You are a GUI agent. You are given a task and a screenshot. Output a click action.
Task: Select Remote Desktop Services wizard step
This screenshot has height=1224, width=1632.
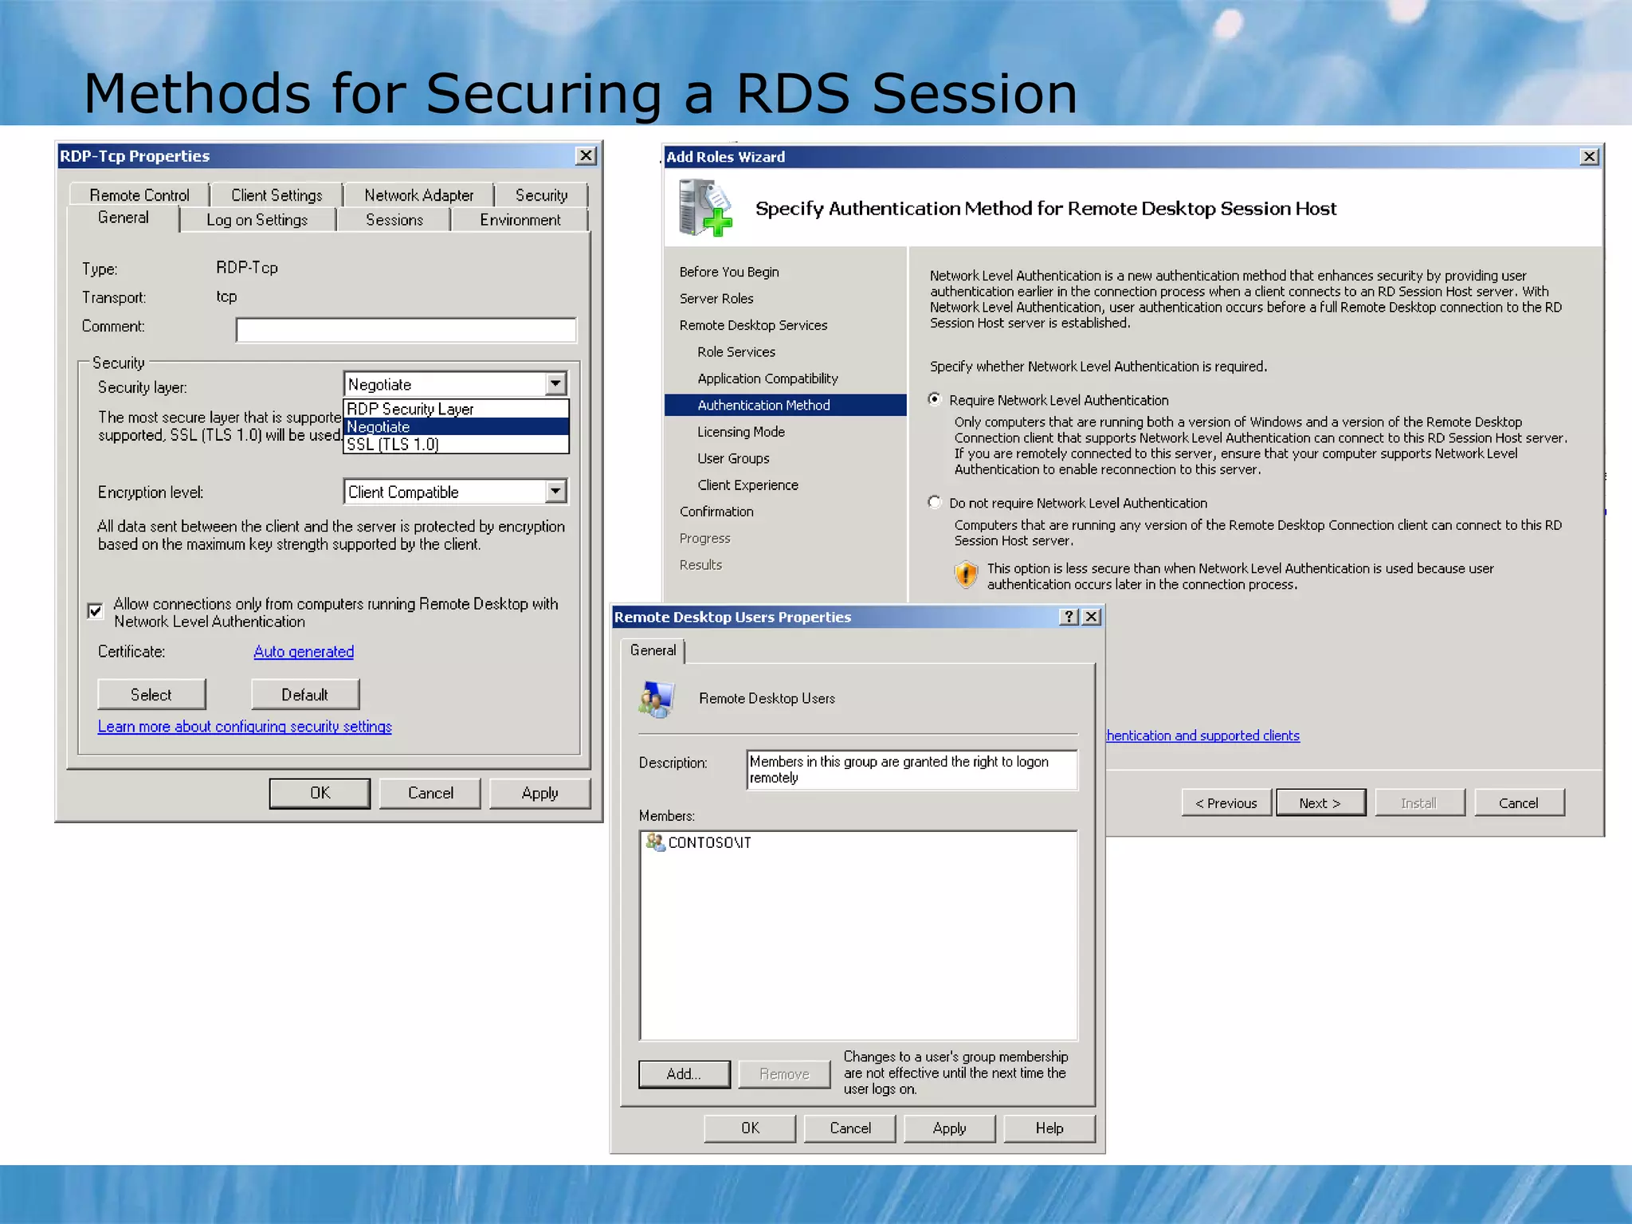[753, 325]
